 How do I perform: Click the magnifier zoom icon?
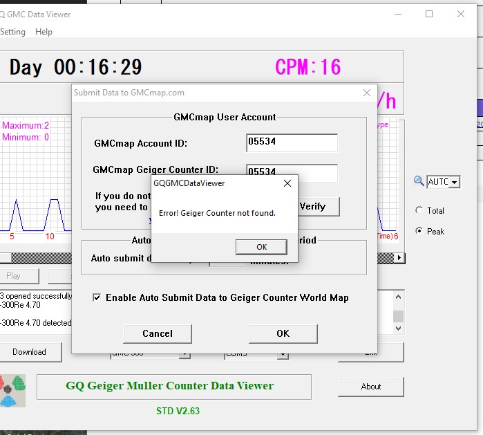pyautogui.click(x=419, y=181)
